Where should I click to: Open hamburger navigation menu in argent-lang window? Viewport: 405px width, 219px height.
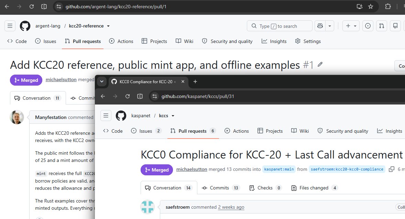tap(10, 26)
